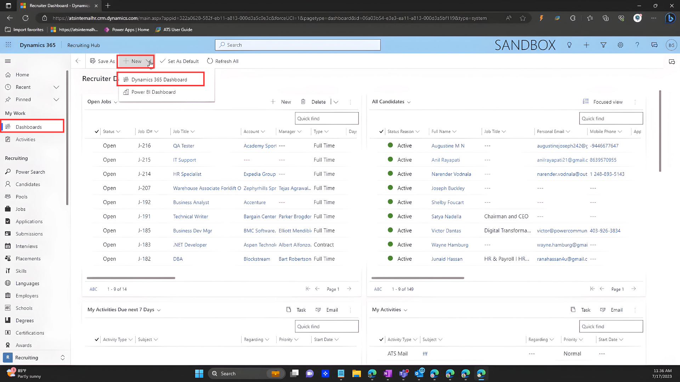Click Quick find field in Open Jobs
This screenshot has height=382, width=680.
tap(327, 118)
